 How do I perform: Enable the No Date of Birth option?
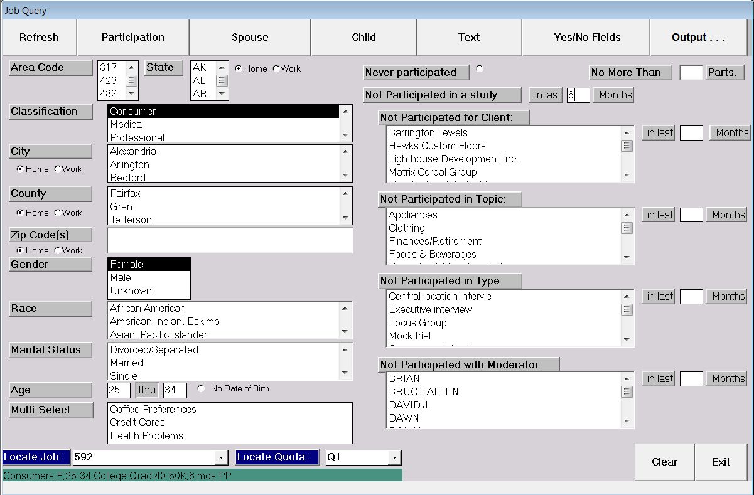201,389
